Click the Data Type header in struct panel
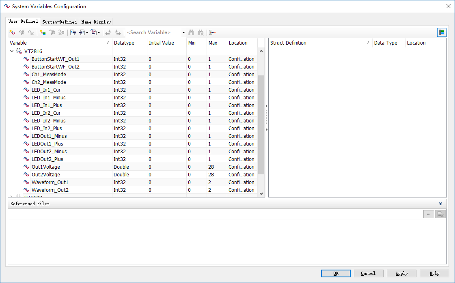 click(388, 43)
